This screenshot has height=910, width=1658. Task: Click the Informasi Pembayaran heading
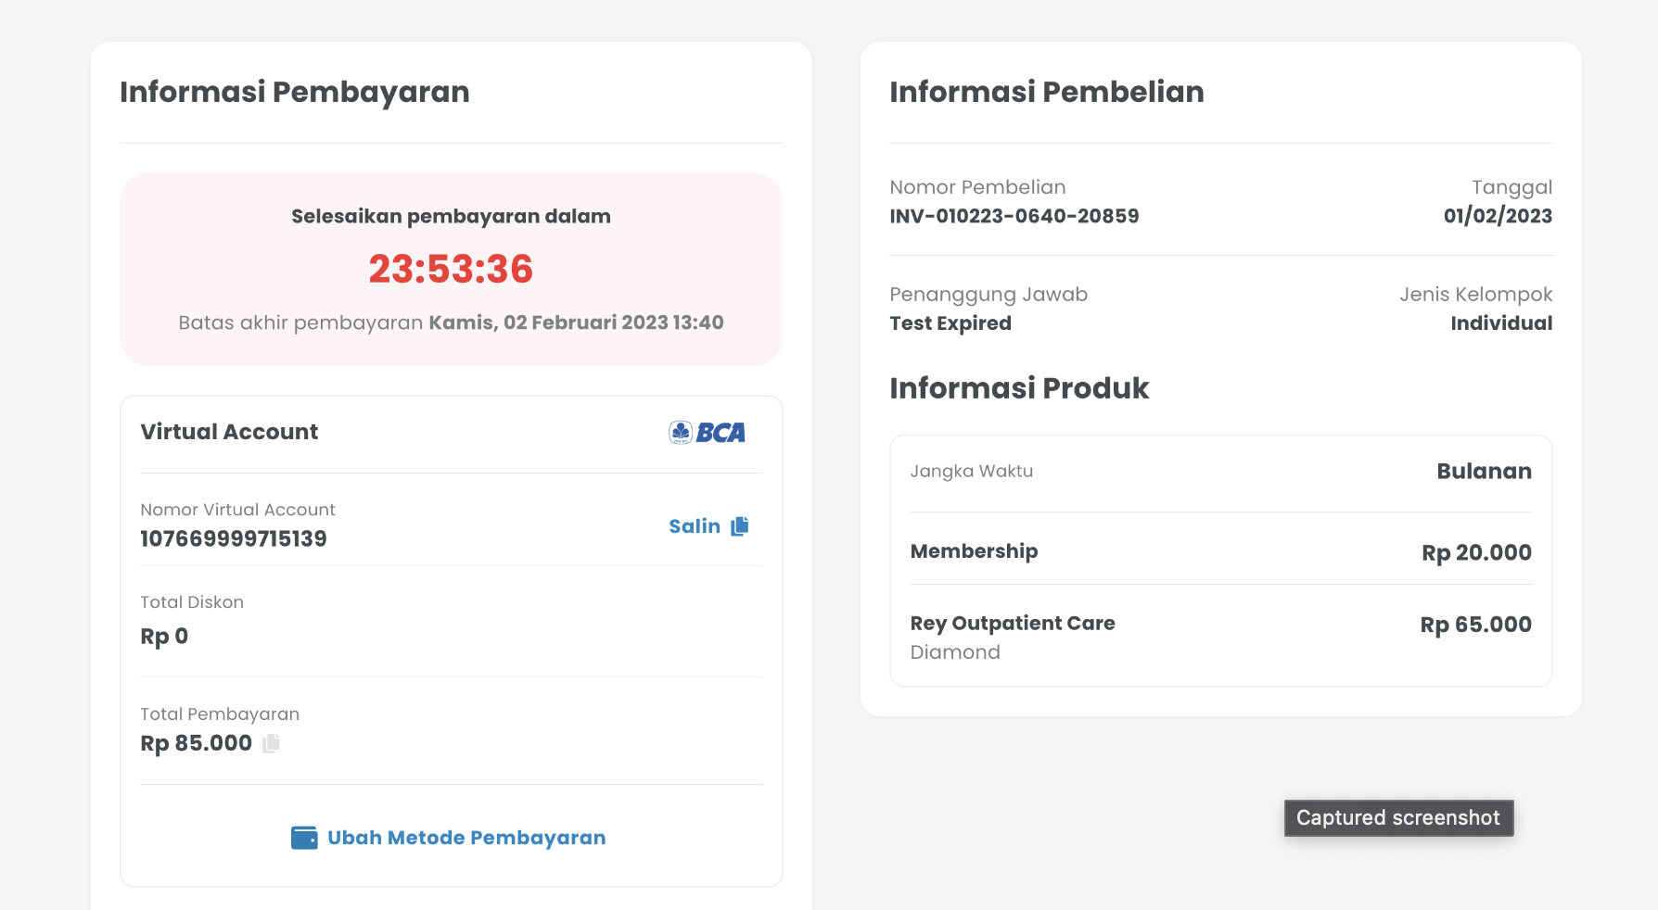pyautogui.click(x=295, y=92)
